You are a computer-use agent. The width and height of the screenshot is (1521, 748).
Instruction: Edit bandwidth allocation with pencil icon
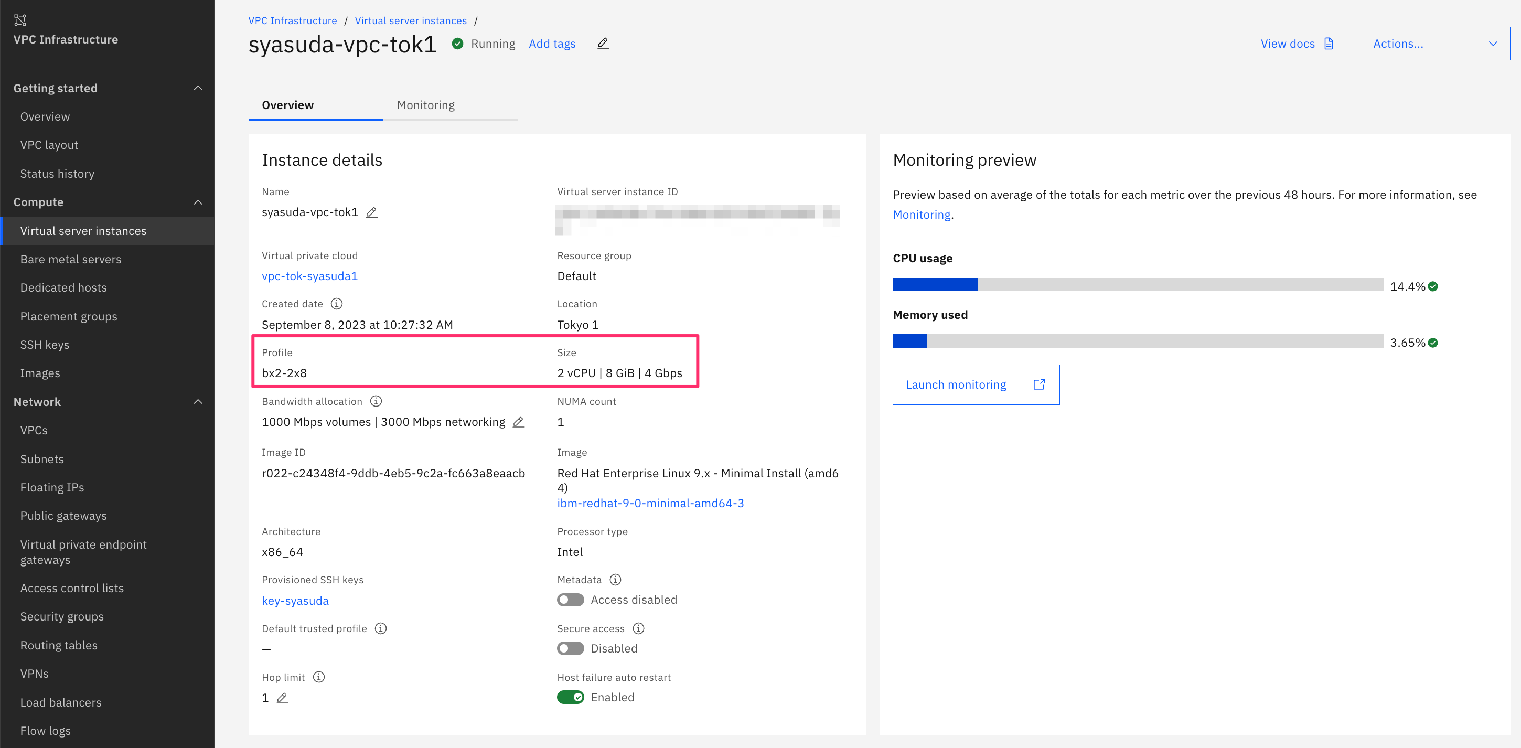pos(518,422)
